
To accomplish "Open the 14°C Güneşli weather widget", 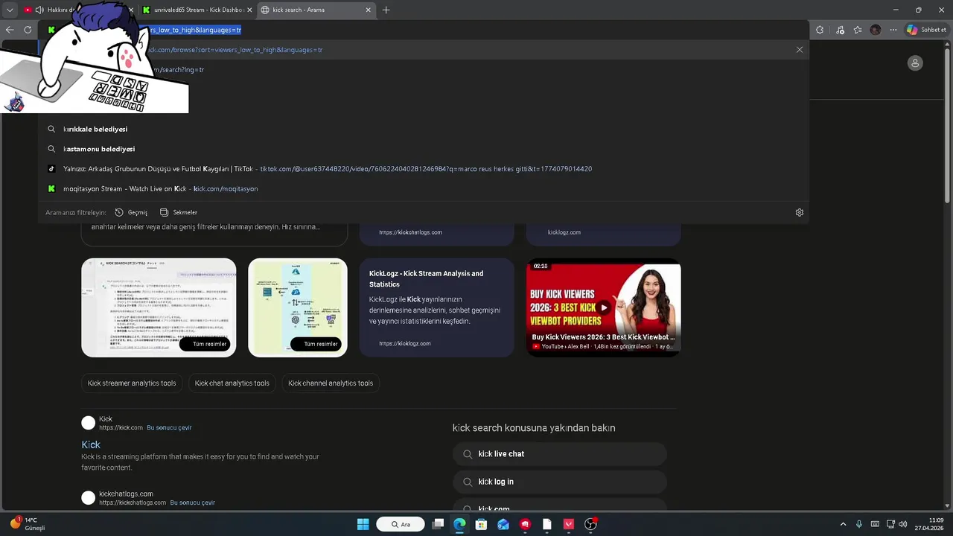I will [x=28, y=524].
